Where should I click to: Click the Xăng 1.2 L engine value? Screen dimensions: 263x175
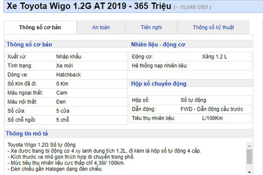tap(214, 57)
